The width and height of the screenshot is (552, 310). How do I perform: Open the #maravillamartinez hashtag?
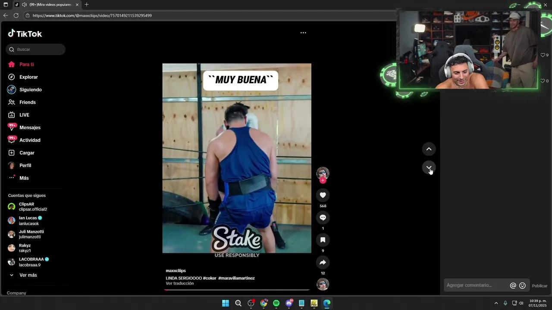236,278
